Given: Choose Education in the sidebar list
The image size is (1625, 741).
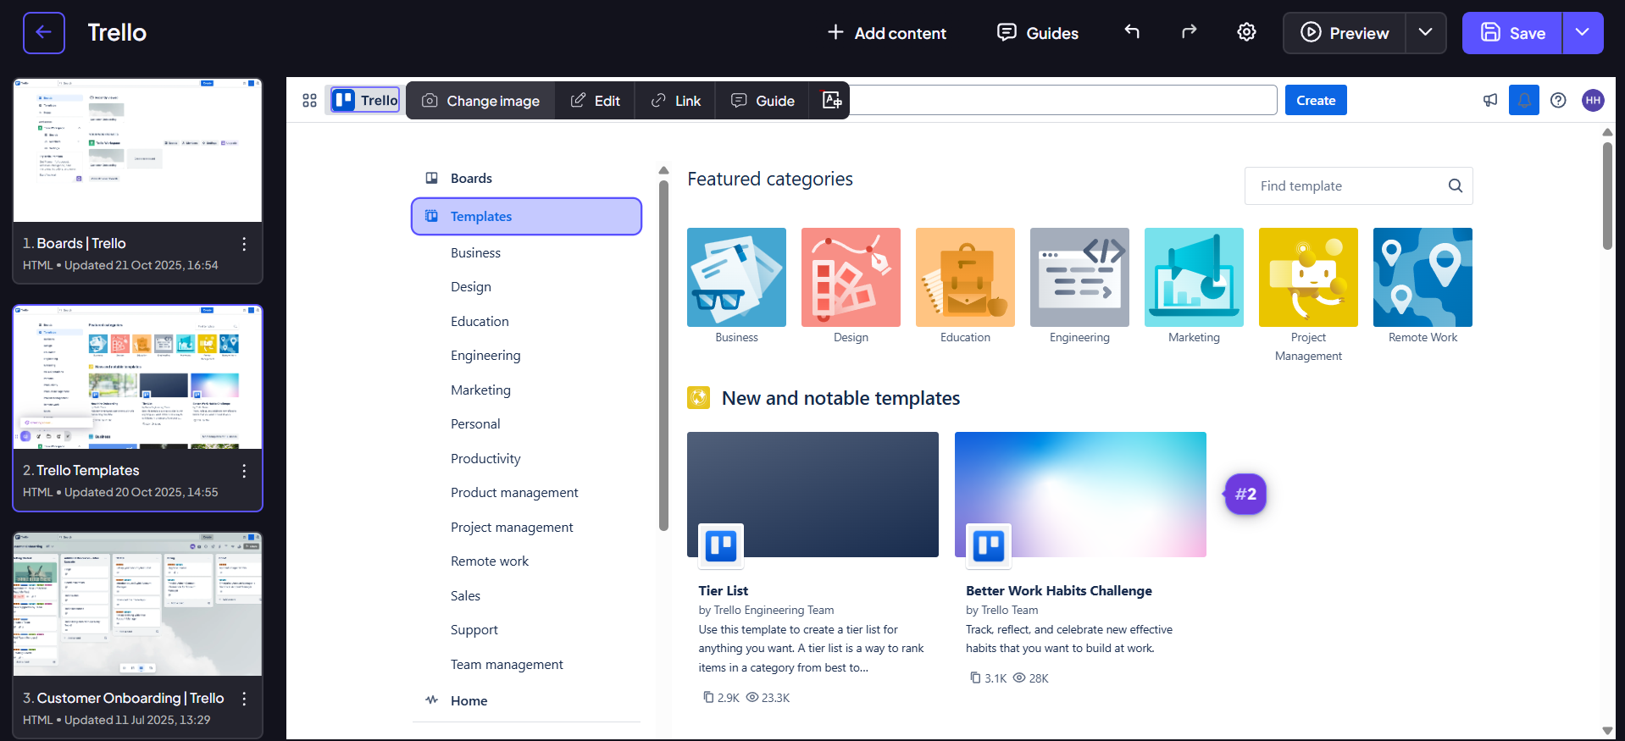Looking at the screenshot, I should coord(480,321).
